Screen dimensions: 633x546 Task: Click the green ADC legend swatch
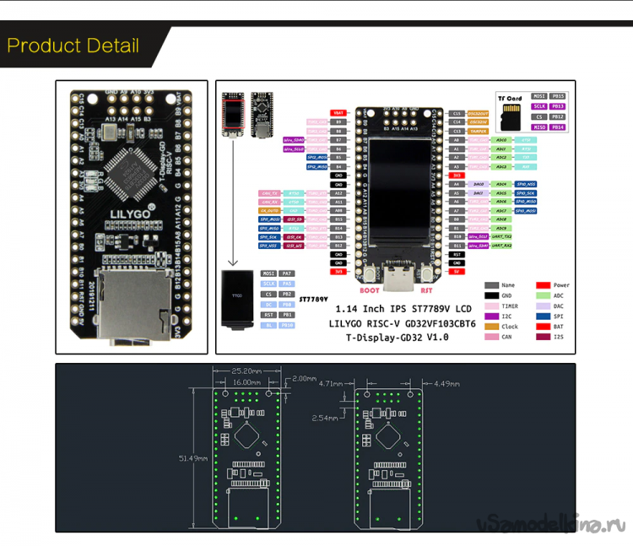click(x=543, y=295)
